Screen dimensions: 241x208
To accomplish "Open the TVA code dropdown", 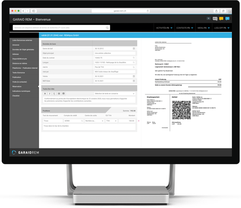I will pos(111,121).
